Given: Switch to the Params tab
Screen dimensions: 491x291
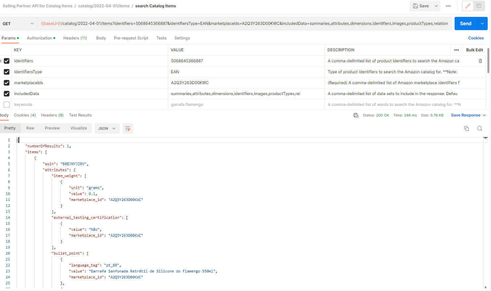Looking at the screenshot, I should tap(10, 38).
